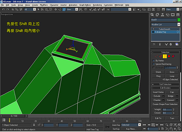Click the Shrink selection button
The image size is (182, 132).
(x=158, y=72)
